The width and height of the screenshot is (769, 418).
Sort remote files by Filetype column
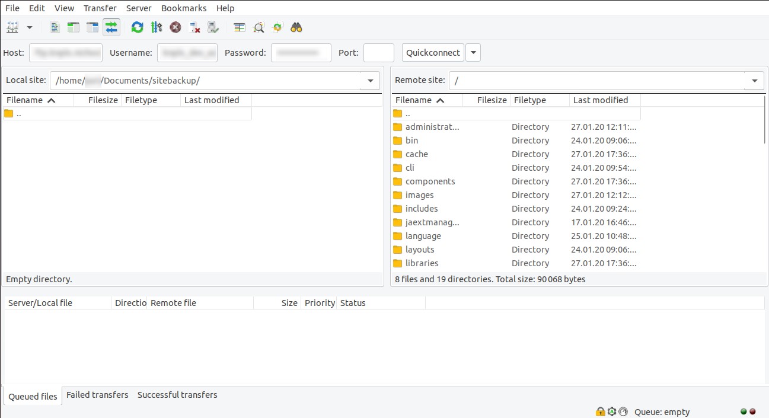point(540,100)
